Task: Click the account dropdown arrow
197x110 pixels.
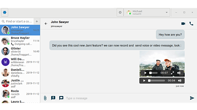Action: tap(167, 12)
